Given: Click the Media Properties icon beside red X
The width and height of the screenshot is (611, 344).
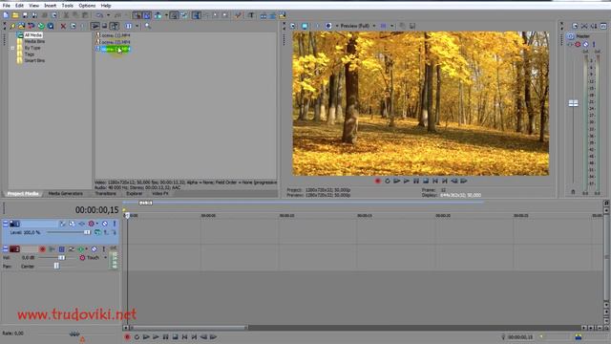Looking at the screenshot, I should [x=73, y=26].
